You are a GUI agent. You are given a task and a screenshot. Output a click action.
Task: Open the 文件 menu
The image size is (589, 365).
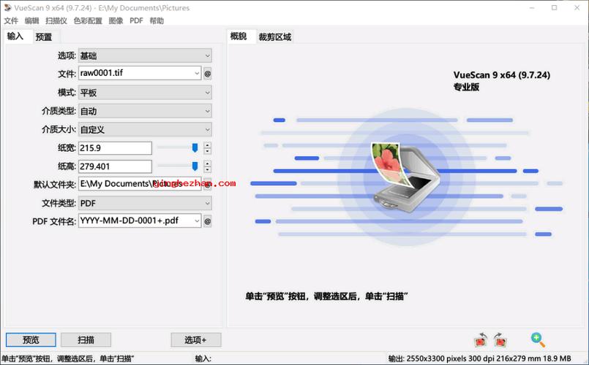[x=11, y=20]
